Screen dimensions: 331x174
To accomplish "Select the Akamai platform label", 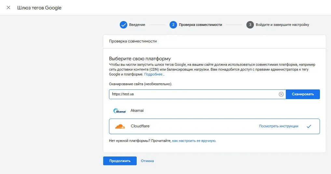I will click(137, 110).
